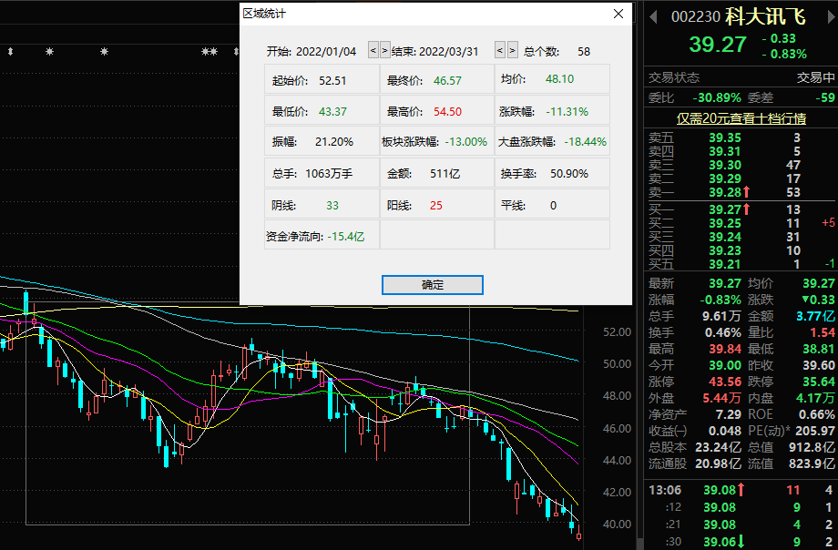Screen dimensions: 838x550
Task: Click the 确定 button in the dialog
Action: pyautogui.click(x=433, y=285)
